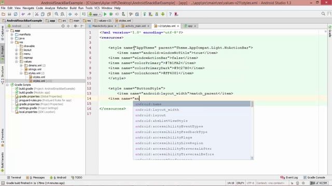
Task: Expand the manifests folder node
Action: (x=12, y=35)
